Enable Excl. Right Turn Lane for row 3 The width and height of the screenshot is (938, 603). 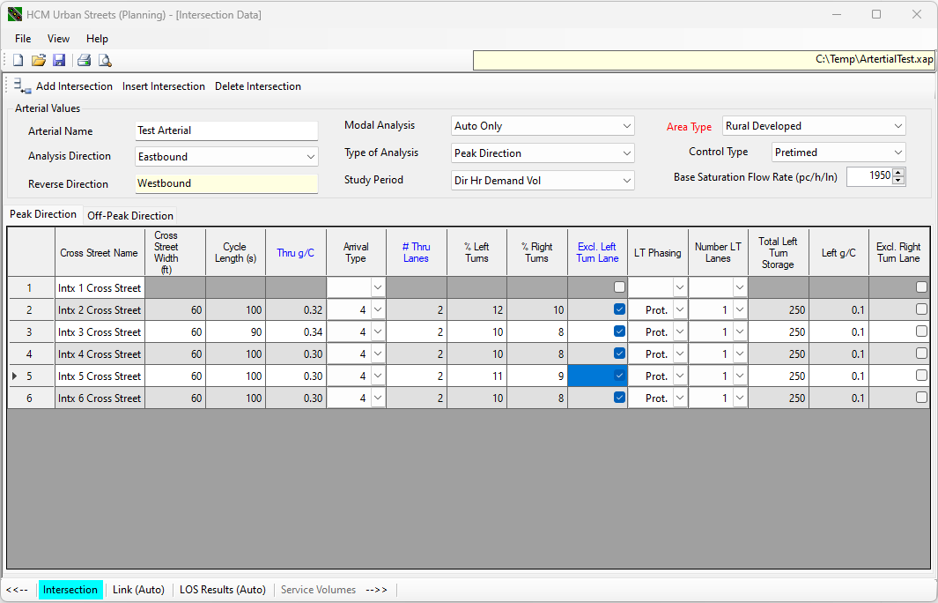[x=921, y=331]
